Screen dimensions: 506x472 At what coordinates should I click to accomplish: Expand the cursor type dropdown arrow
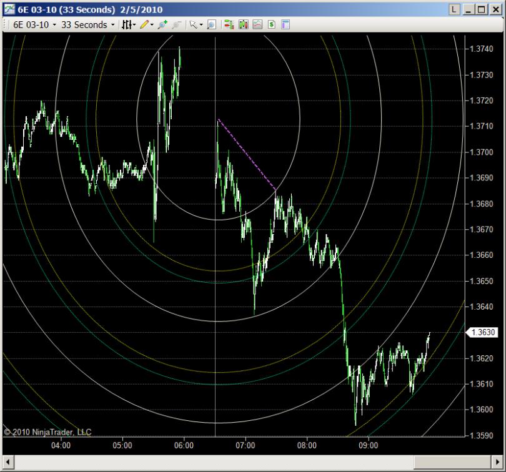[201, 24]
